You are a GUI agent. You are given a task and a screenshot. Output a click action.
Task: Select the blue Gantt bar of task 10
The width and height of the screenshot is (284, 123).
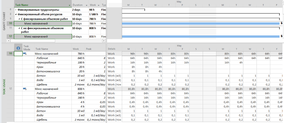201,24
